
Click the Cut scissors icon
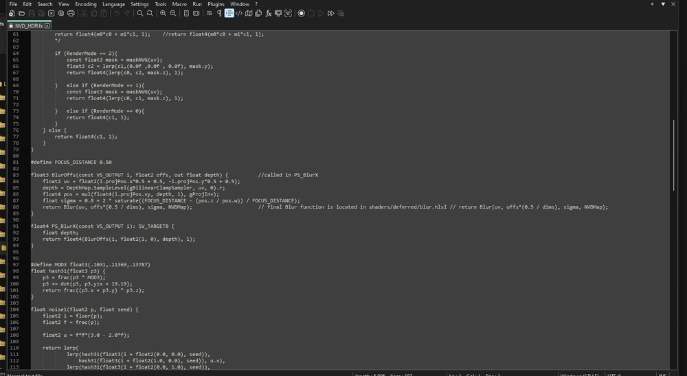(x=84, y=14)
